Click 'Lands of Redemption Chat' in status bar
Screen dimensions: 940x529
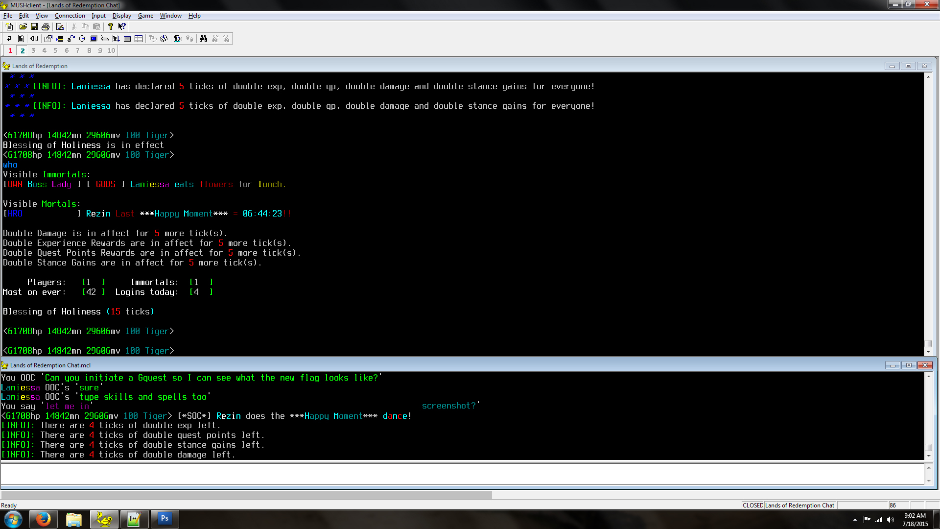click(799, 505)
